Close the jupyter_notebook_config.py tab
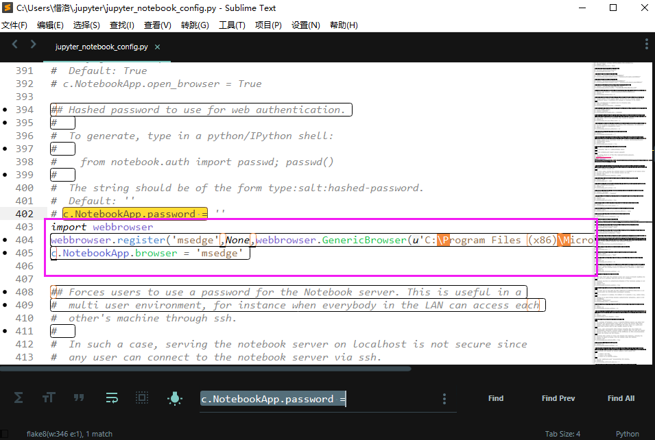655x440 pixels. (x=158, y=47)
